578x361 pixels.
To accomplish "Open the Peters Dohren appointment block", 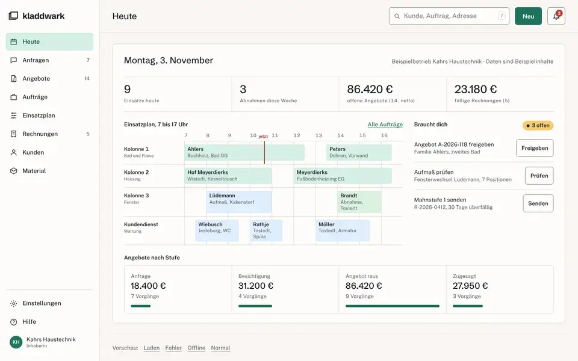I will point(359,152).
